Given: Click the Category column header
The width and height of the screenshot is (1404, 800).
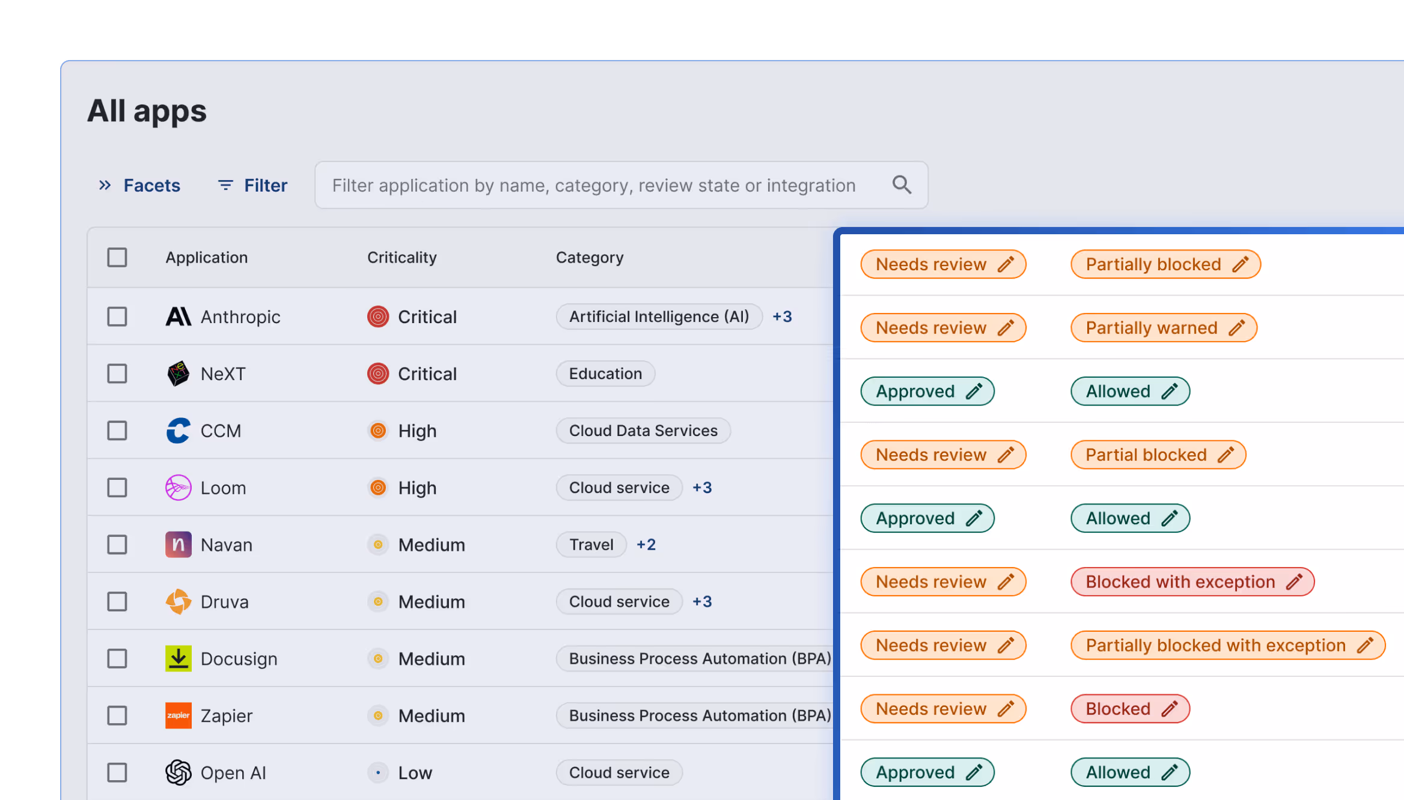Looking at the screenshot, I should [x=590, y=257].
